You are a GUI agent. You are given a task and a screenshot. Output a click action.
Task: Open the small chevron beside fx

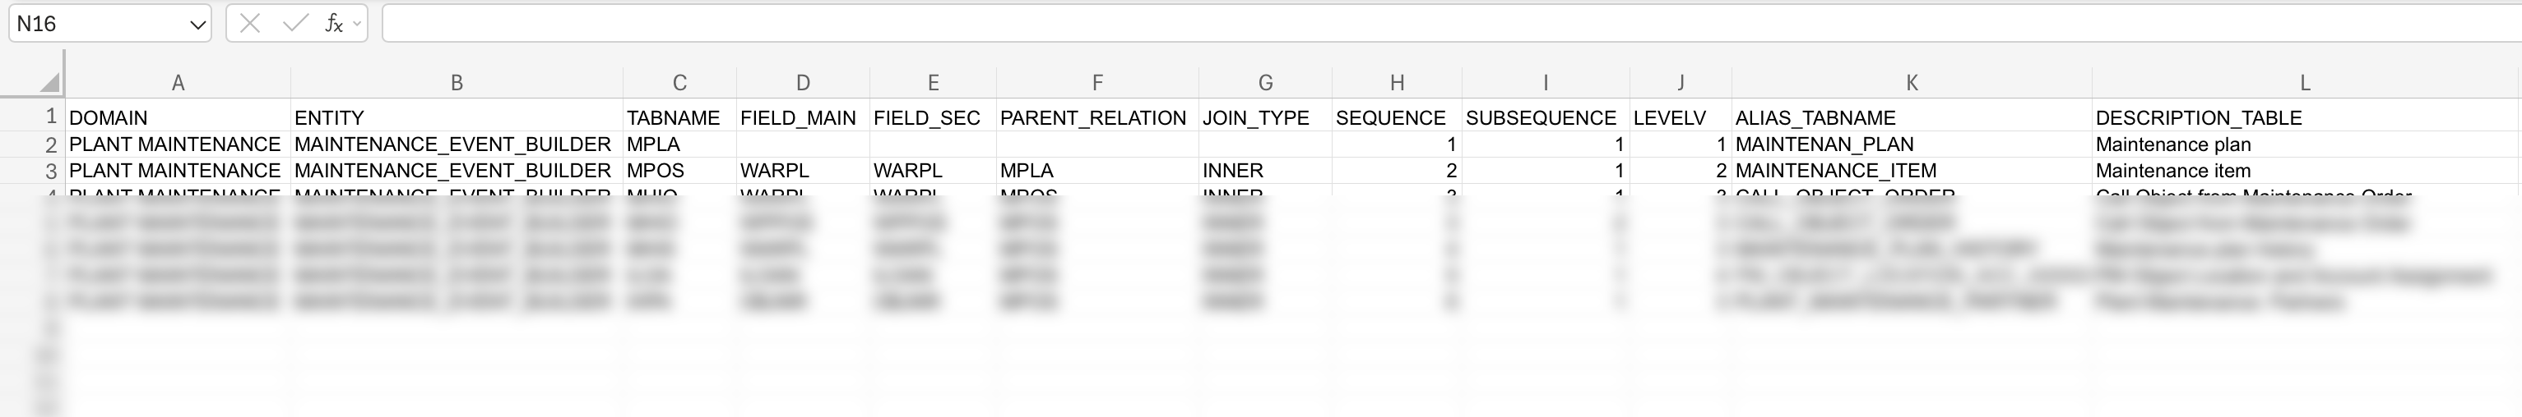click(357, 24)
